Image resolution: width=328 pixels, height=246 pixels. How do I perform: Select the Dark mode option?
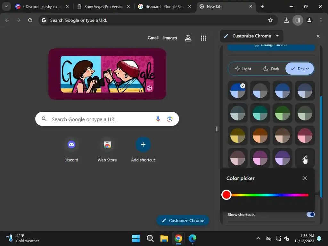[271, 69]
